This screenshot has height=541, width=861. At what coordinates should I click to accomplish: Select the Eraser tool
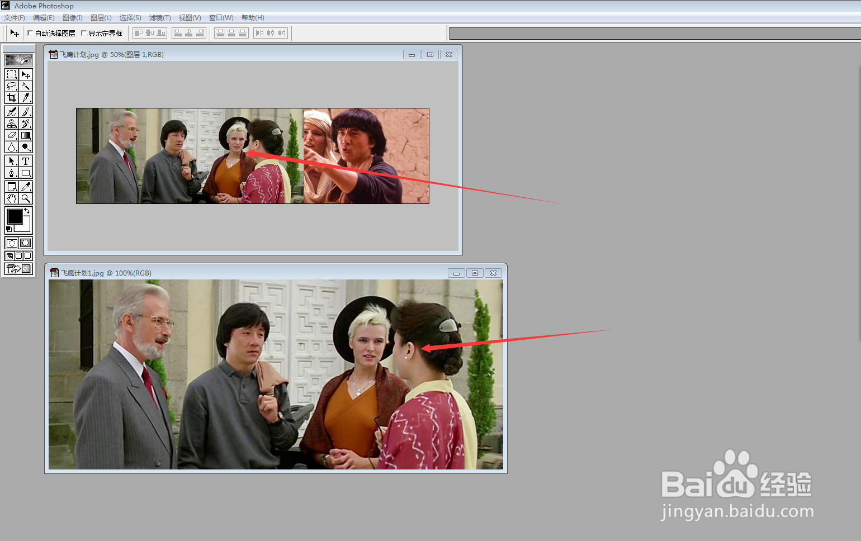12,135
